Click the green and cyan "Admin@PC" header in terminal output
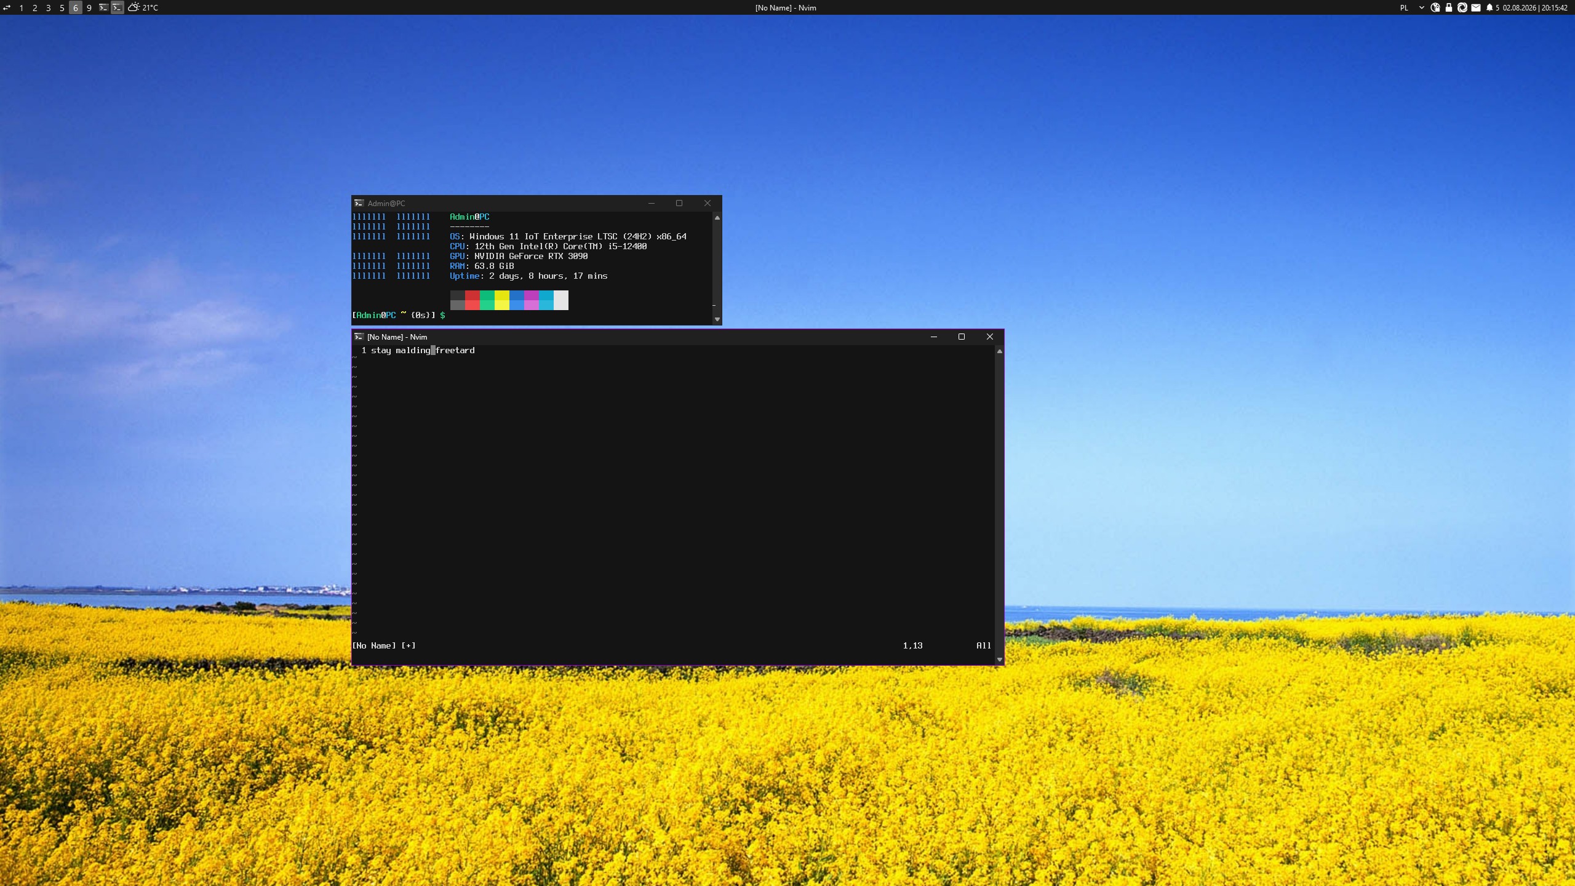The height and width of the screenshot is (886, 1575). (469, 217)
